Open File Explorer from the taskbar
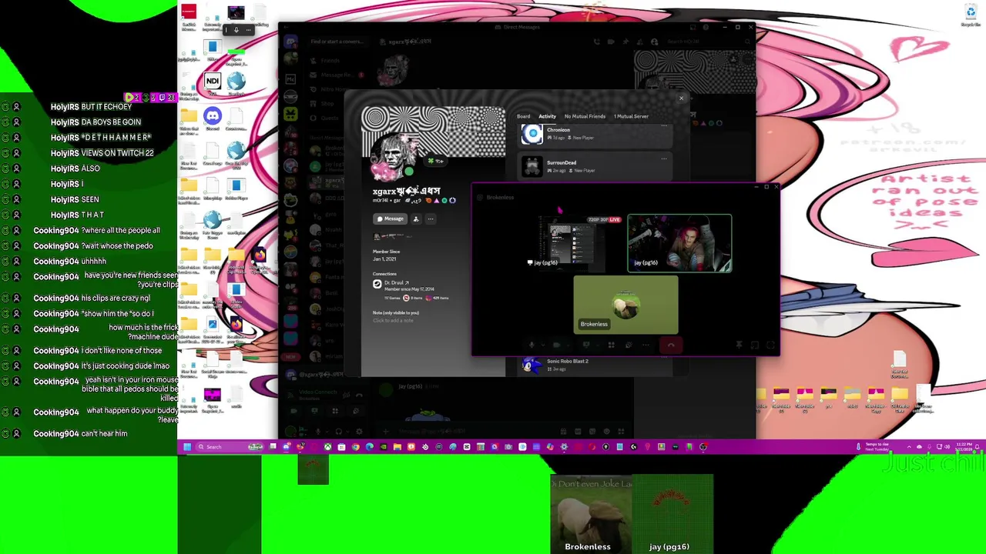Screen dimensions: 986x554 (397, 446)
